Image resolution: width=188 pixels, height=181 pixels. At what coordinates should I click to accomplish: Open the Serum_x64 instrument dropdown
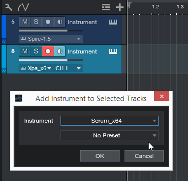click(x=110, y=121)
